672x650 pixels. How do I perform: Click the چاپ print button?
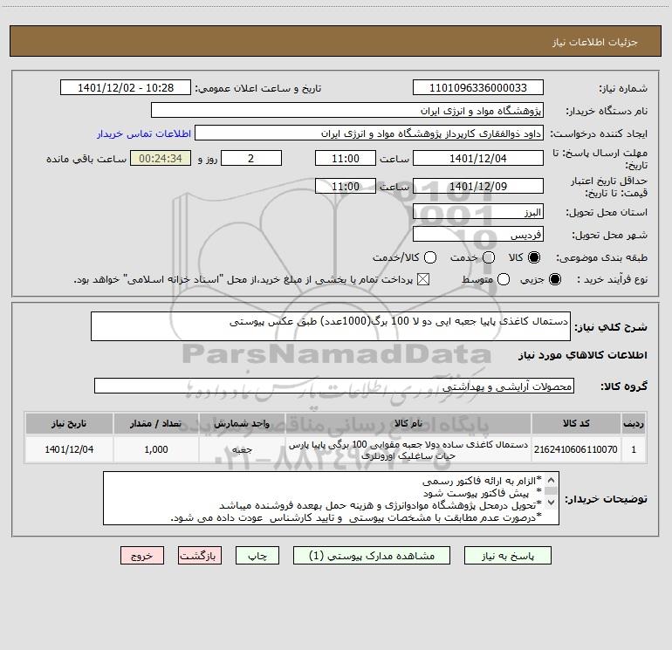(257, 556)
